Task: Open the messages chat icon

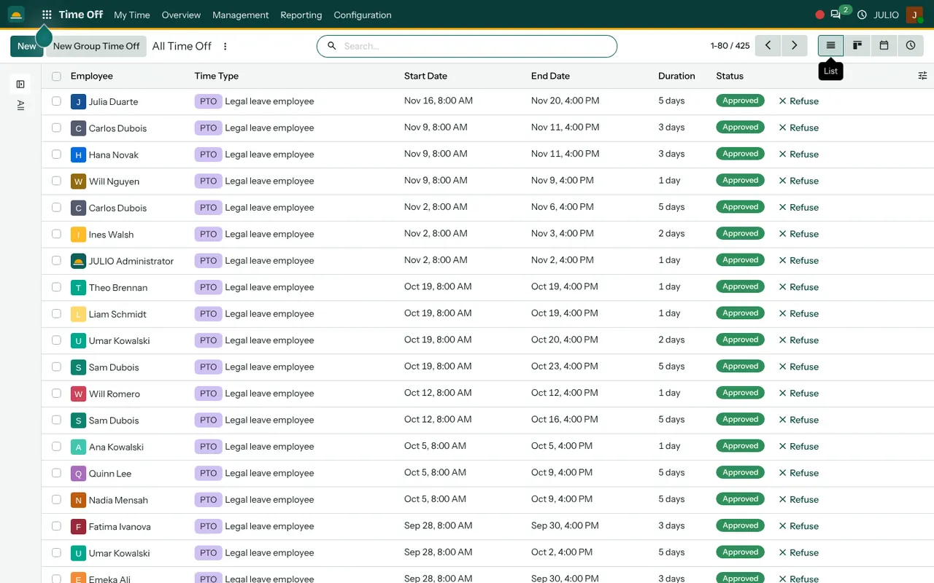Action: point(835,15)
